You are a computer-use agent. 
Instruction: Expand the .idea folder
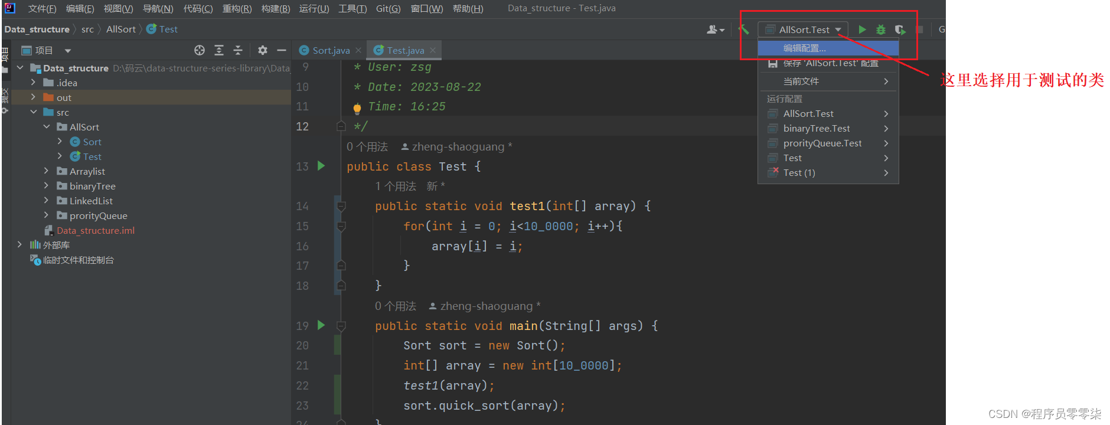point(33,83)
